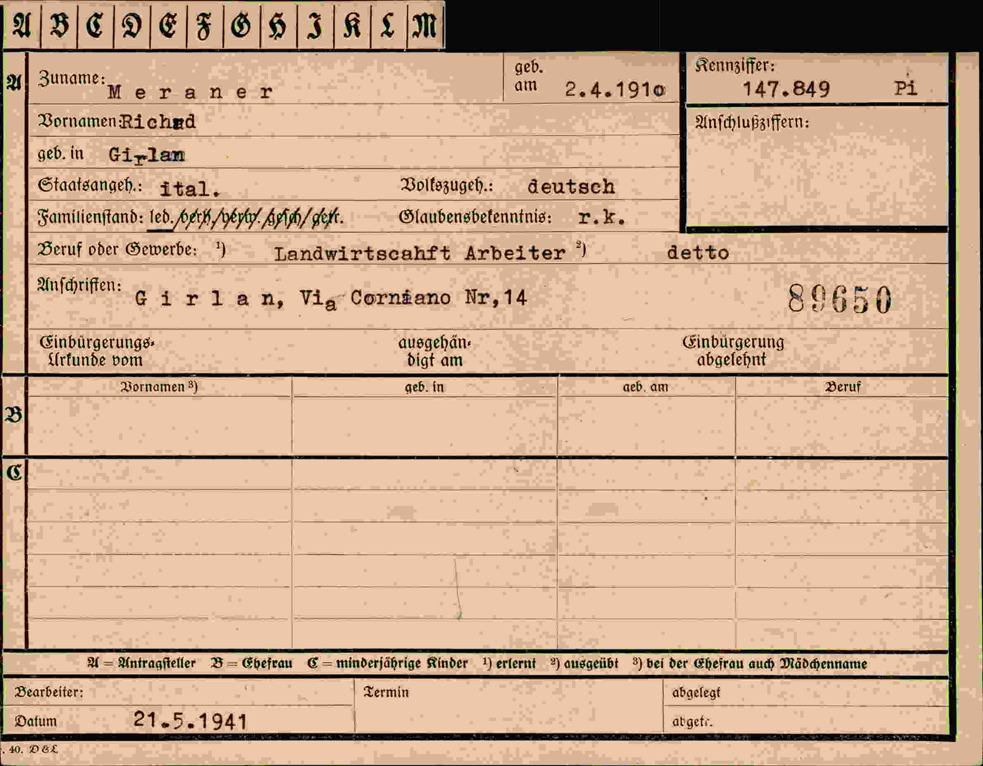Click the 'Beruf oder Gewerbe:' label

click(x=117, y=249)
